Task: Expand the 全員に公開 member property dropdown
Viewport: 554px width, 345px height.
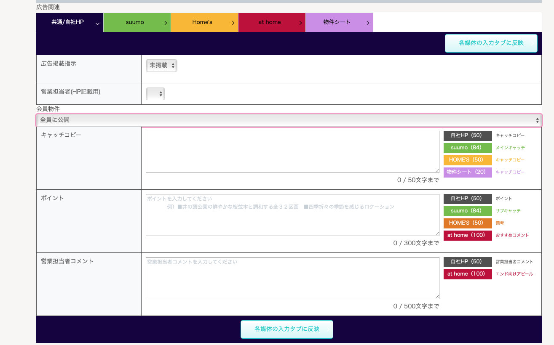Action: [x=289, y=120]
